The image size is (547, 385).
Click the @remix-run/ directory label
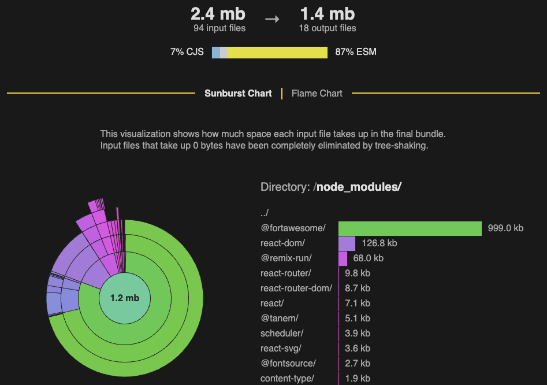coord(286,258)
